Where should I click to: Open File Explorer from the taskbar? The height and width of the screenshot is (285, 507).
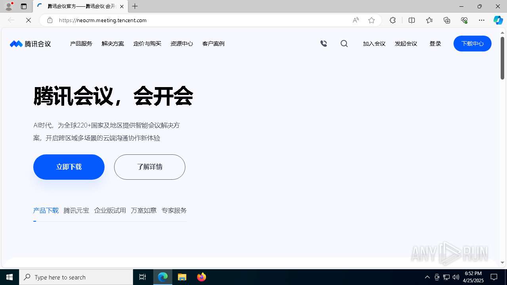(x=182, y=277)
